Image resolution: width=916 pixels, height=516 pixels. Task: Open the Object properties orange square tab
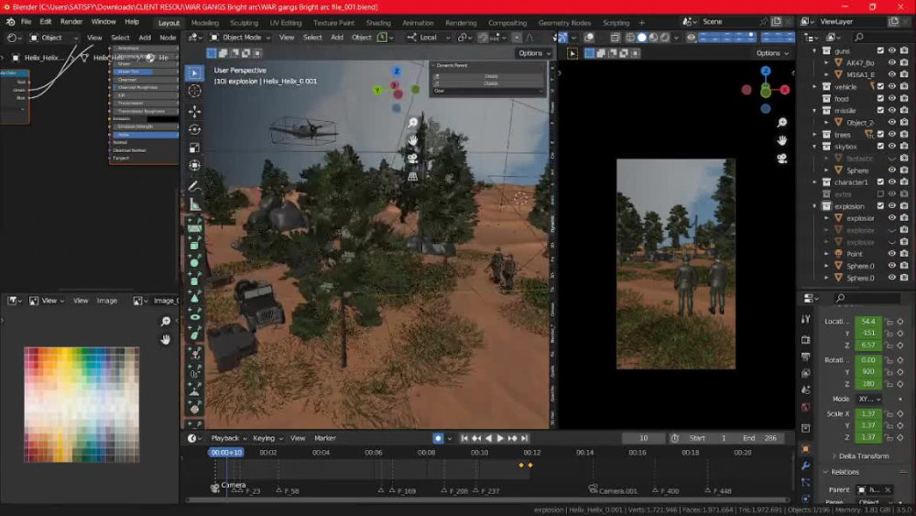point(805,449)
